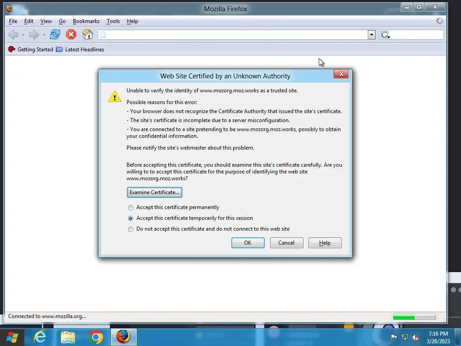
Task: Open Internet Explorer from the taskbar
Action: click(x=40, y=337)
